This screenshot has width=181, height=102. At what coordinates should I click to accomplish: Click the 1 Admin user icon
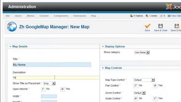pos(147,16)
